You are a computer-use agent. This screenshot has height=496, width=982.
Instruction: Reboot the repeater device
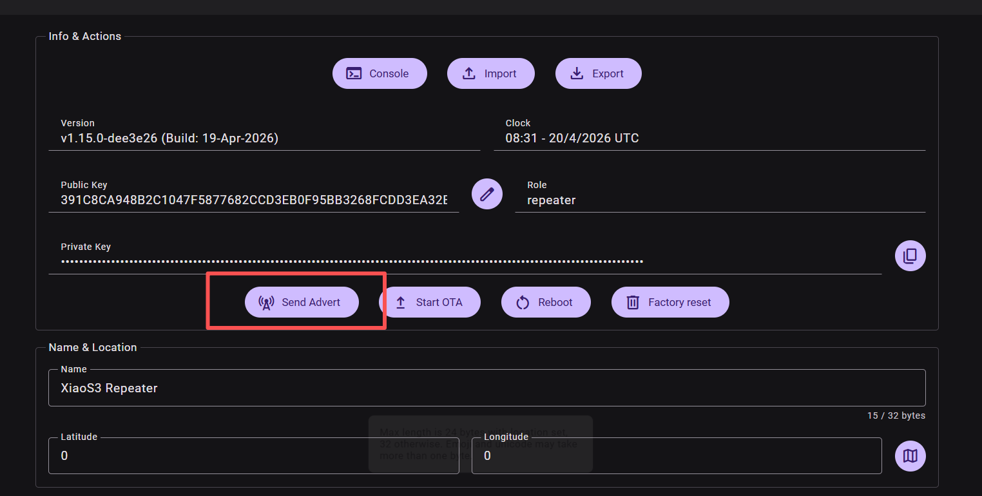pos(546,302)
